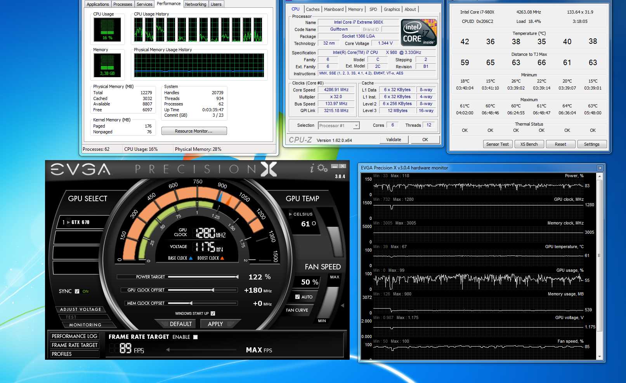Click the blue Base Clock triangle marker
Image resolution: width=626 pixels, height=383 pixels.
pos(191,258)
